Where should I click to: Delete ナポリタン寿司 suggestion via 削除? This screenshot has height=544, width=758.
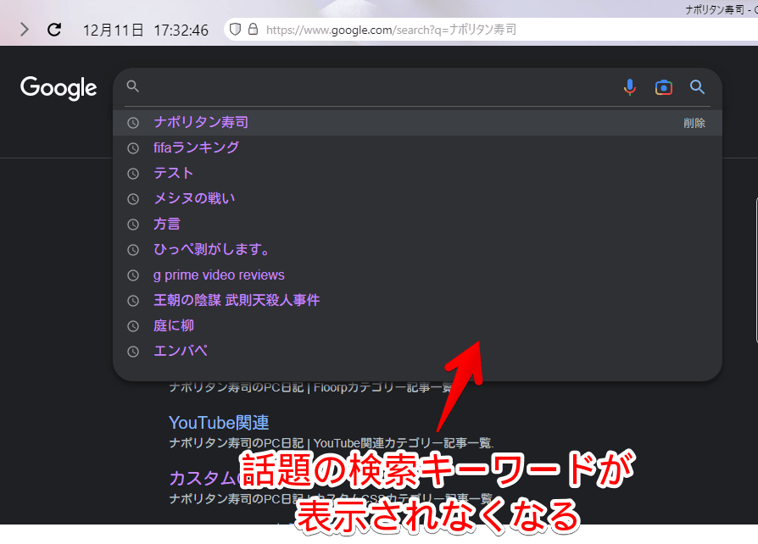pyautogui.click(x=694, y=123)
